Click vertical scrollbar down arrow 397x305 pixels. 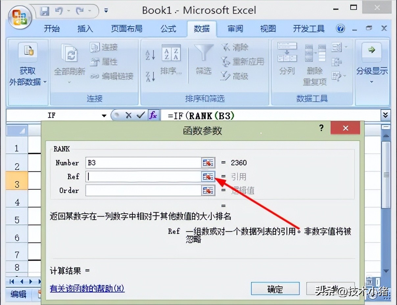click(386, 270)
